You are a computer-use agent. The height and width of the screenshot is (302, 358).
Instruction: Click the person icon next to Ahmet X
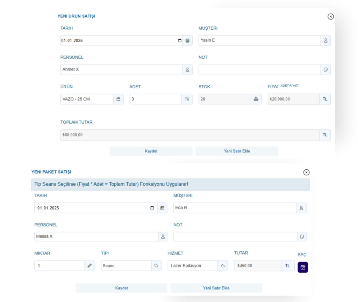pyautogui.click(x=187, y=70)
